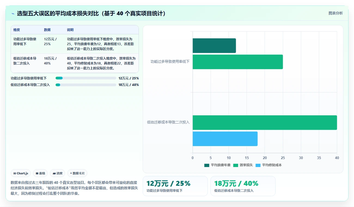This screenshot has height=207, width=354.
Task: Click the 图表分析 label
Action: [x=335, y=13]
